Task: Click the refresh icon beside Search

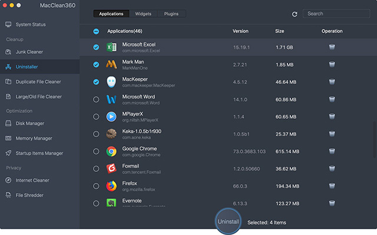Action: pos(295,14)
